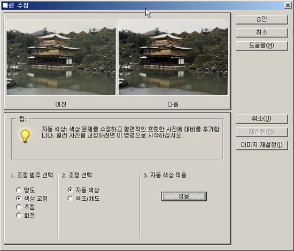Click the 다음 after preview thumbnail
This screenshot has height=251, width=294.
coord(173,57)
